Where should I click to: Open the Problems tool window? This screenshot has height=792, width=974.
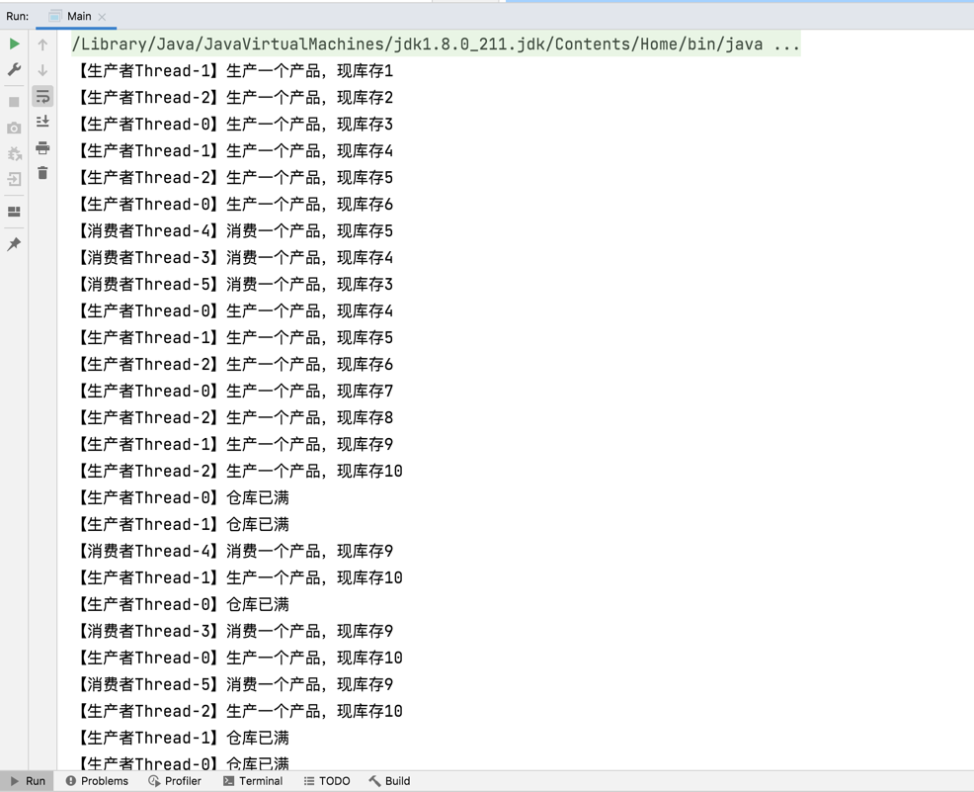pyautogui.click(x=97, y=781)
